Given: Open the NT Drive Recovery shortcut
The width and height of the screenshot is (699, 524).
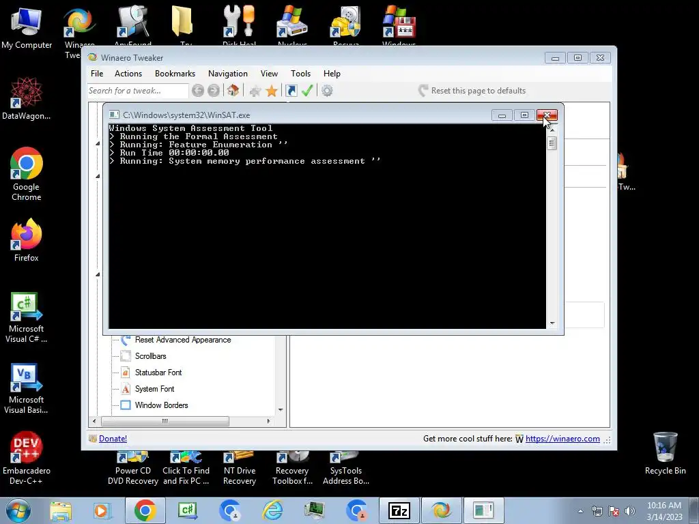Looking at the screenshot, I should point(240,469).
